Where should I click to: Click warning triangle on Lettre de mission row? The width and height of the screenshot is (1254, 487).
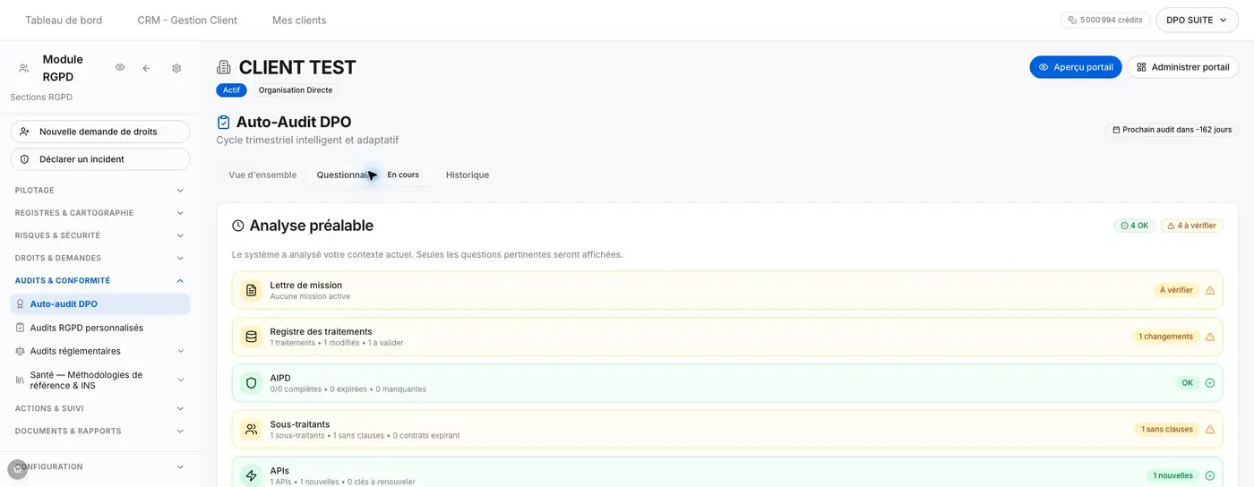(1210, 290)
